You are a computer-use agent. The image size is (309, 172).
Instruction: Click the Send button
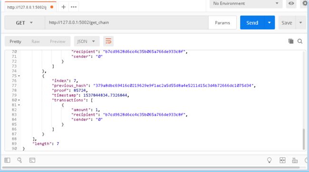pyautogui.click(x=252, y=23)
